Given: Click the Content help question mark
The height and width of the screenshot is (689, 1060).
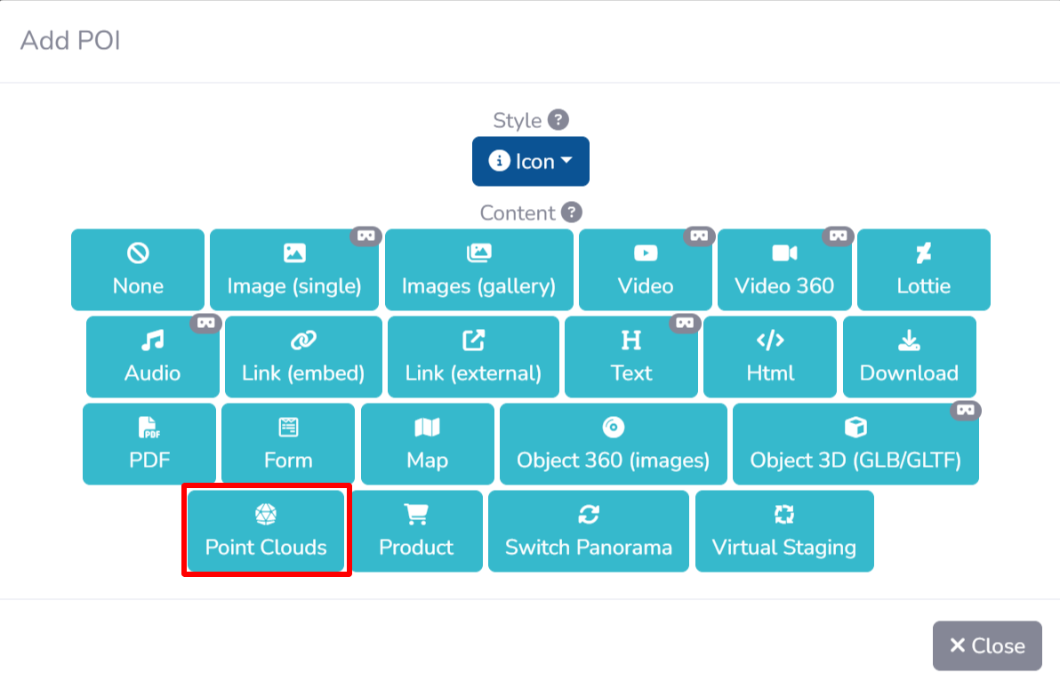Looking at the screenshot, I should pos(572,213).
